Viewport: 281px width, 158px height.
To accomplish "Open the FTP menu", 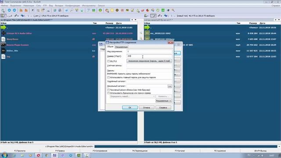I will coord(45,6).
